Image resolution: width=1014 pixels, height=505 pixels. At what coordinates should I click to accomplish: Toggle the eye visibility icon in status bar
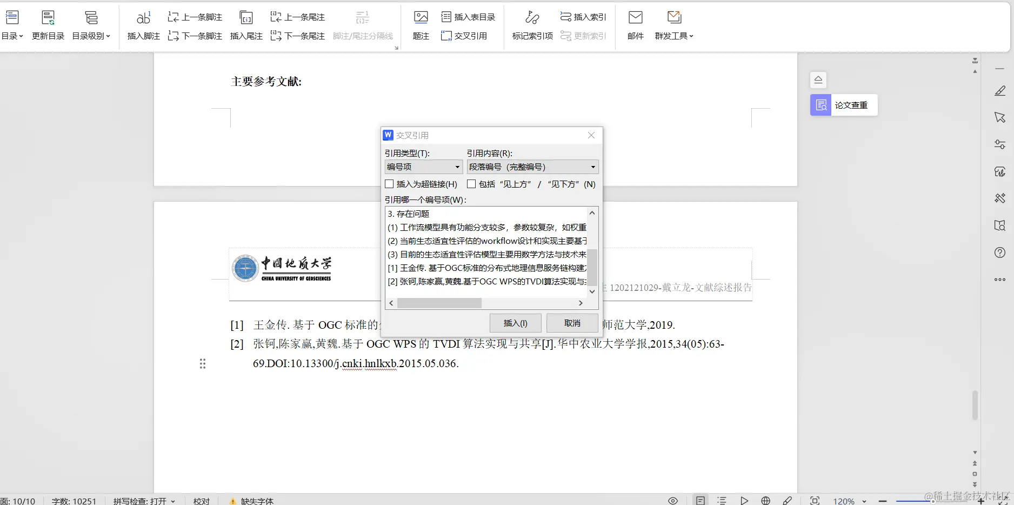point(672,500)
